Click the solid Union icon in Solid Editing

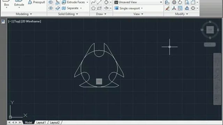coord(51,2)
